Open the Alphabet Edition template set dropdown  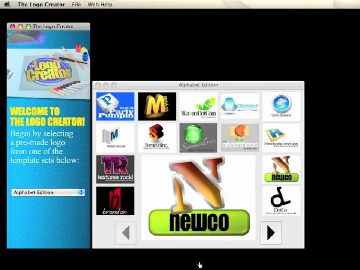[48, 192]
